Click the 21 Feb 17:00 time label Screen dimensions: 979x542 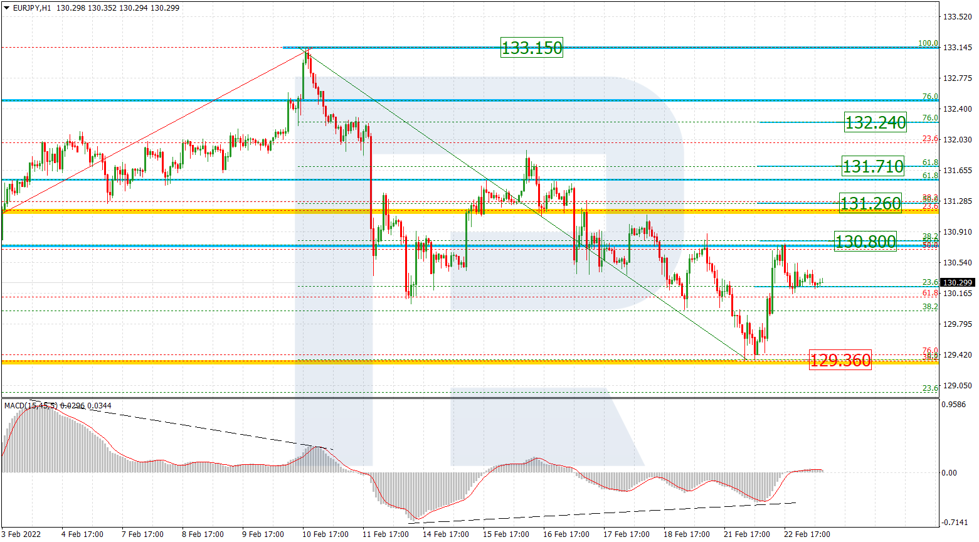coord(747,534)
